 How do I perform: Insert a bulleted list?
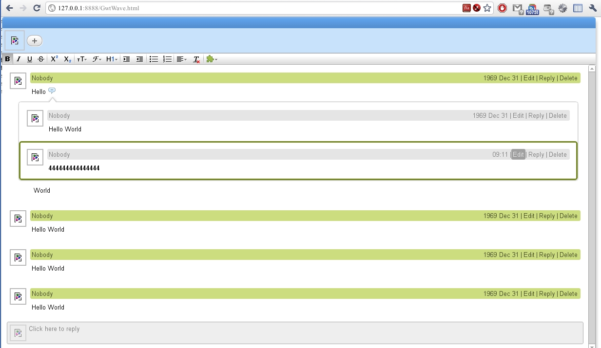tap(154, 59)
